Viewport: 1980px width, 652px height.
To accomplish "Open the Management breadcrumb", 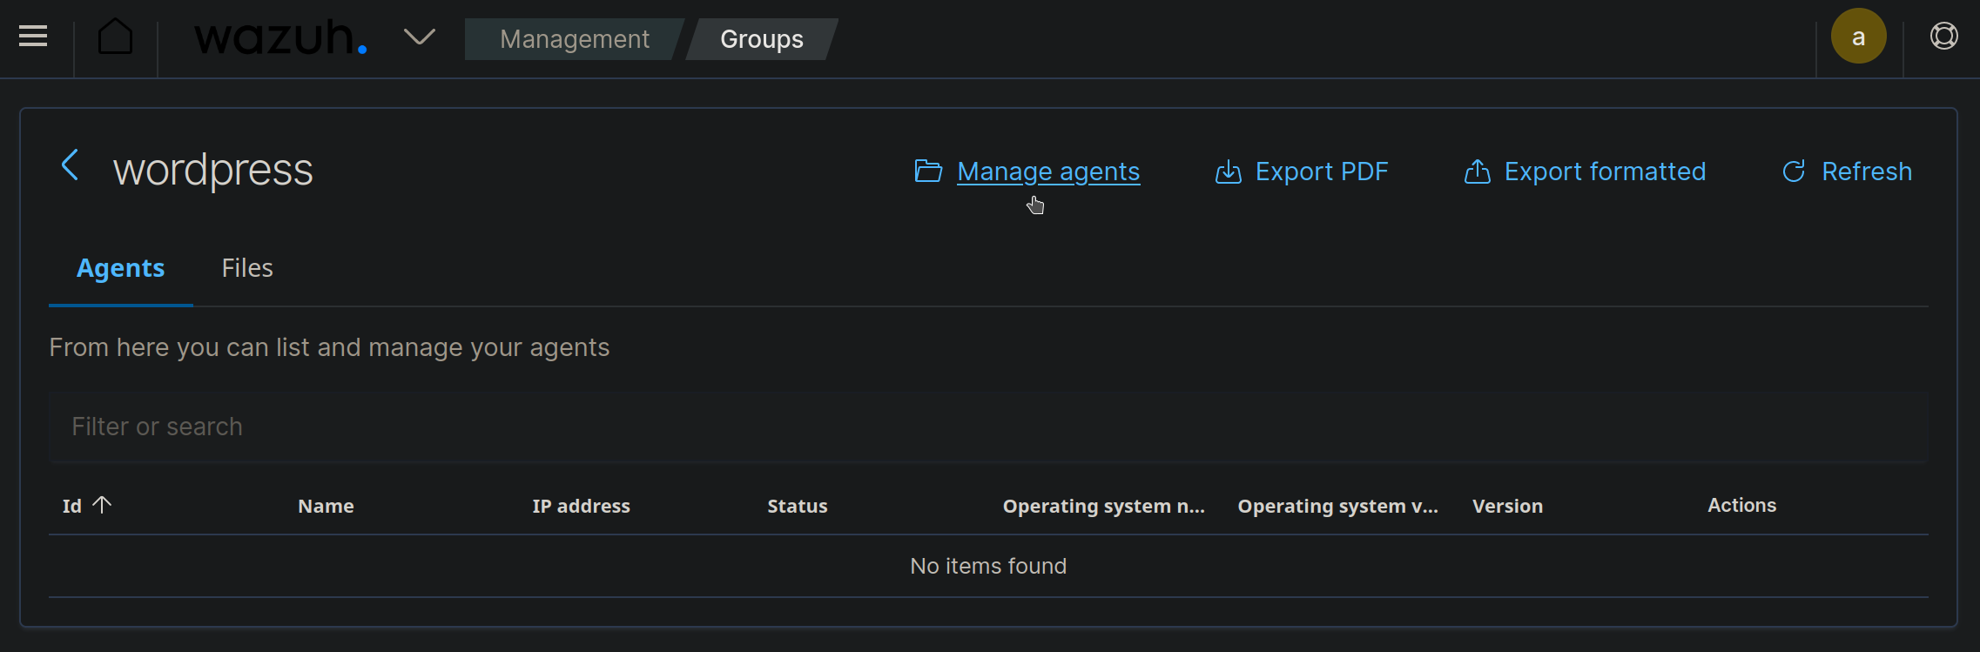I will click(x=574, y=39).
